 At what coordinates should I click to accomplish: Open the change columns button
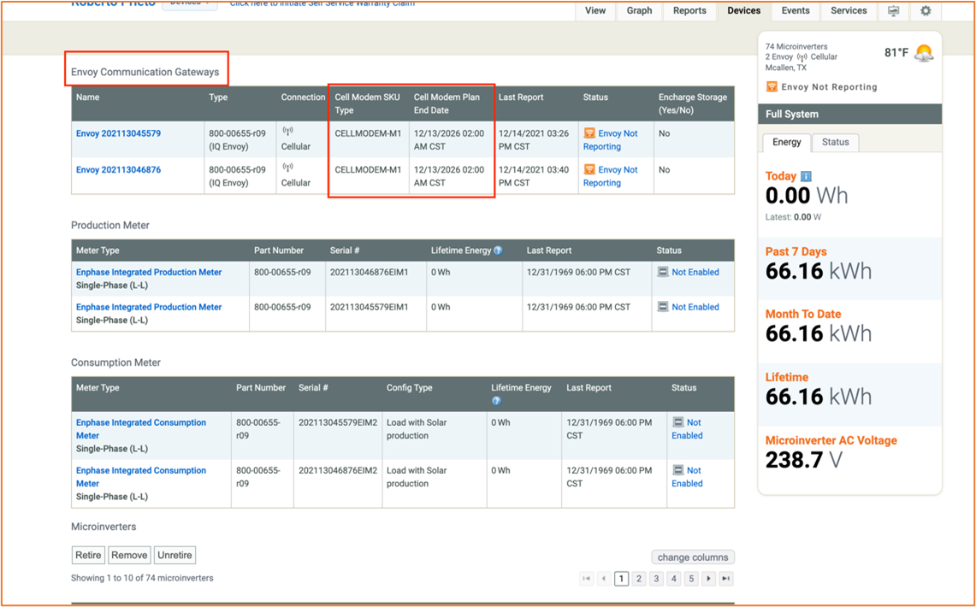click(692, 557)
